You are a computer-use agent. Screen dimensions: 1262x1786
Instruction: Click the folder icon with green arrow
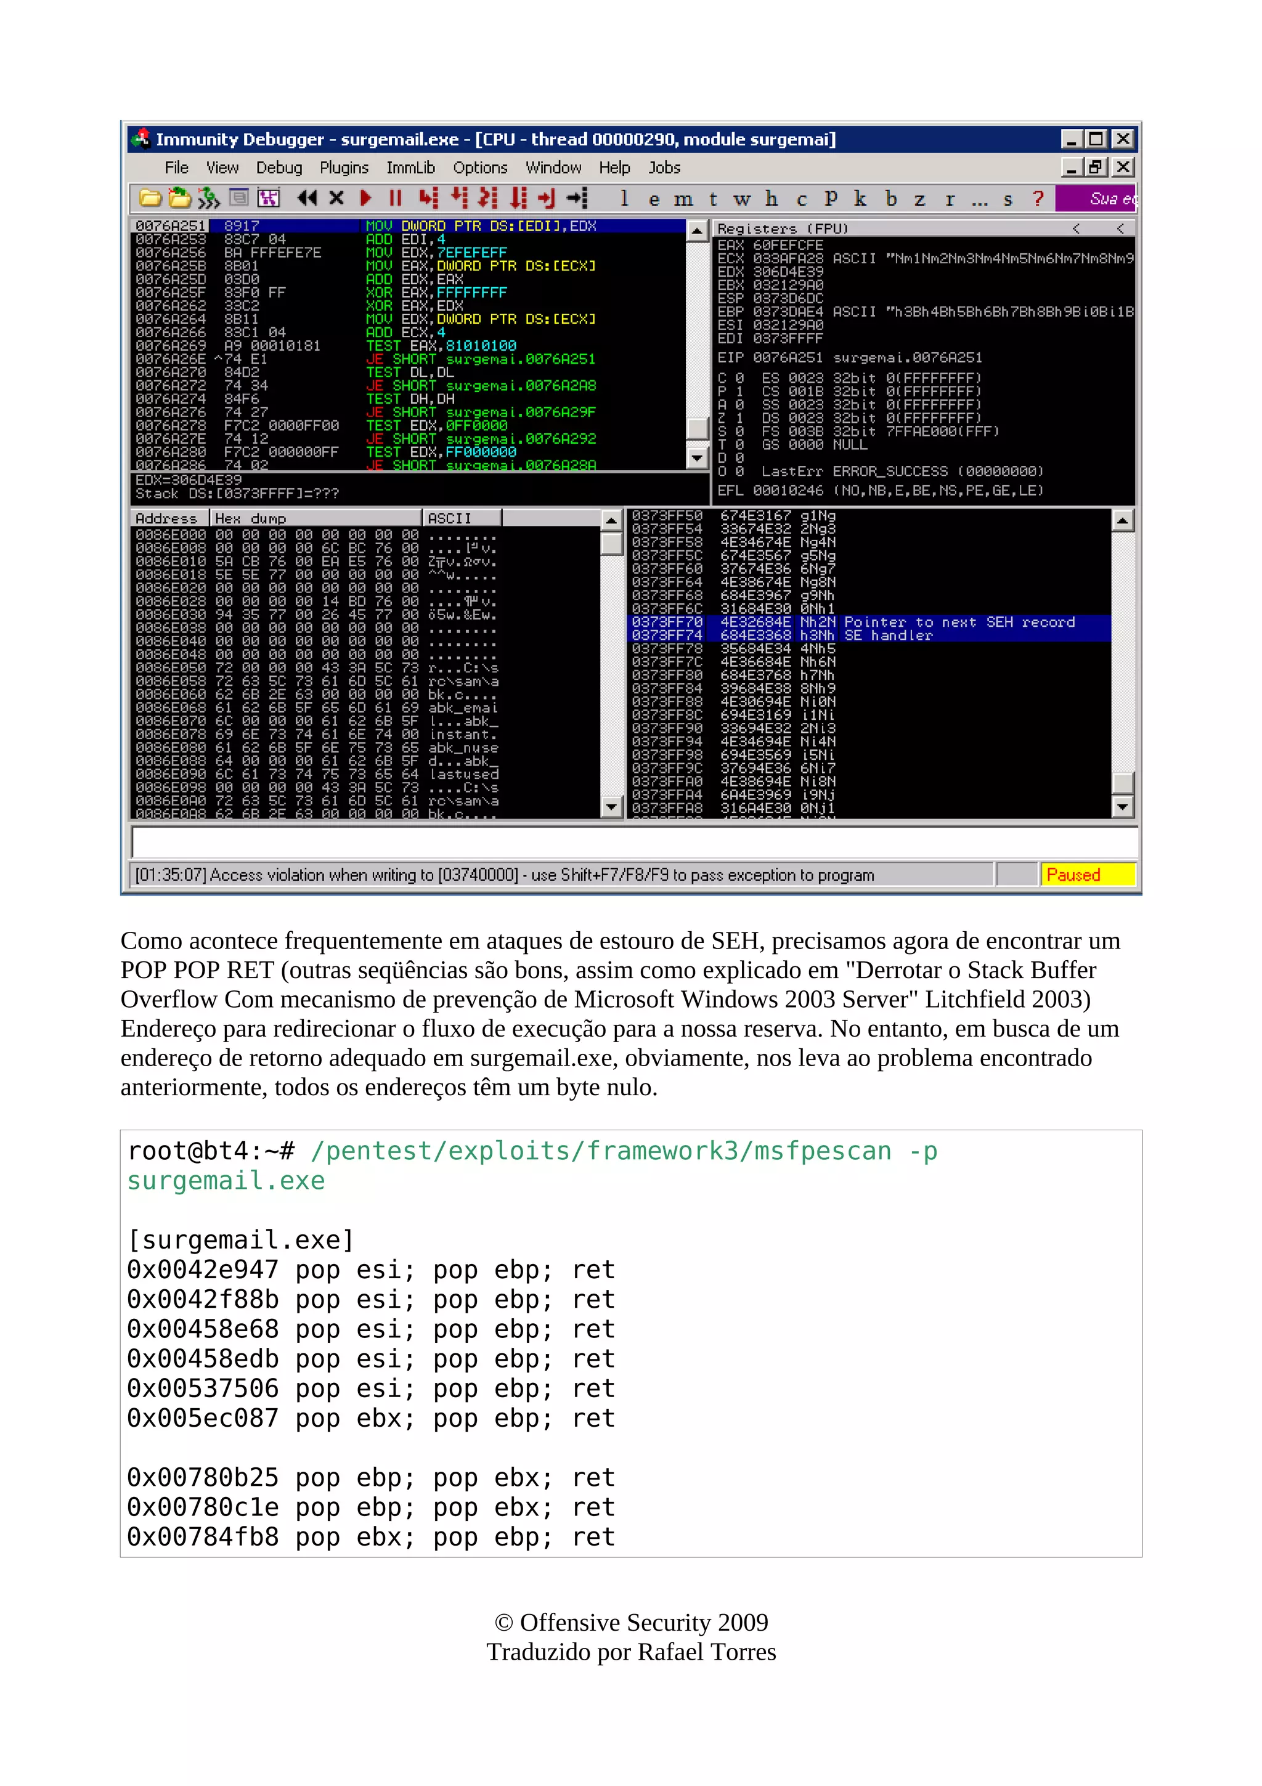(x=179, y=198)
